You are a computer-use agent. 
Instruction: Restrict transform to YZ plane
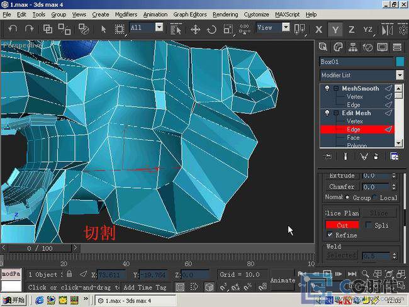[x=368, y=30]
